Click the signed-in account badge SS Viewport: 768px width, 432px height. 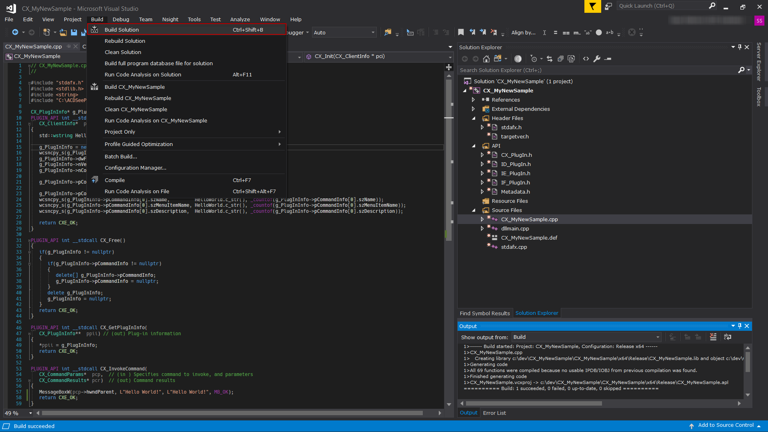click(759, 20)
